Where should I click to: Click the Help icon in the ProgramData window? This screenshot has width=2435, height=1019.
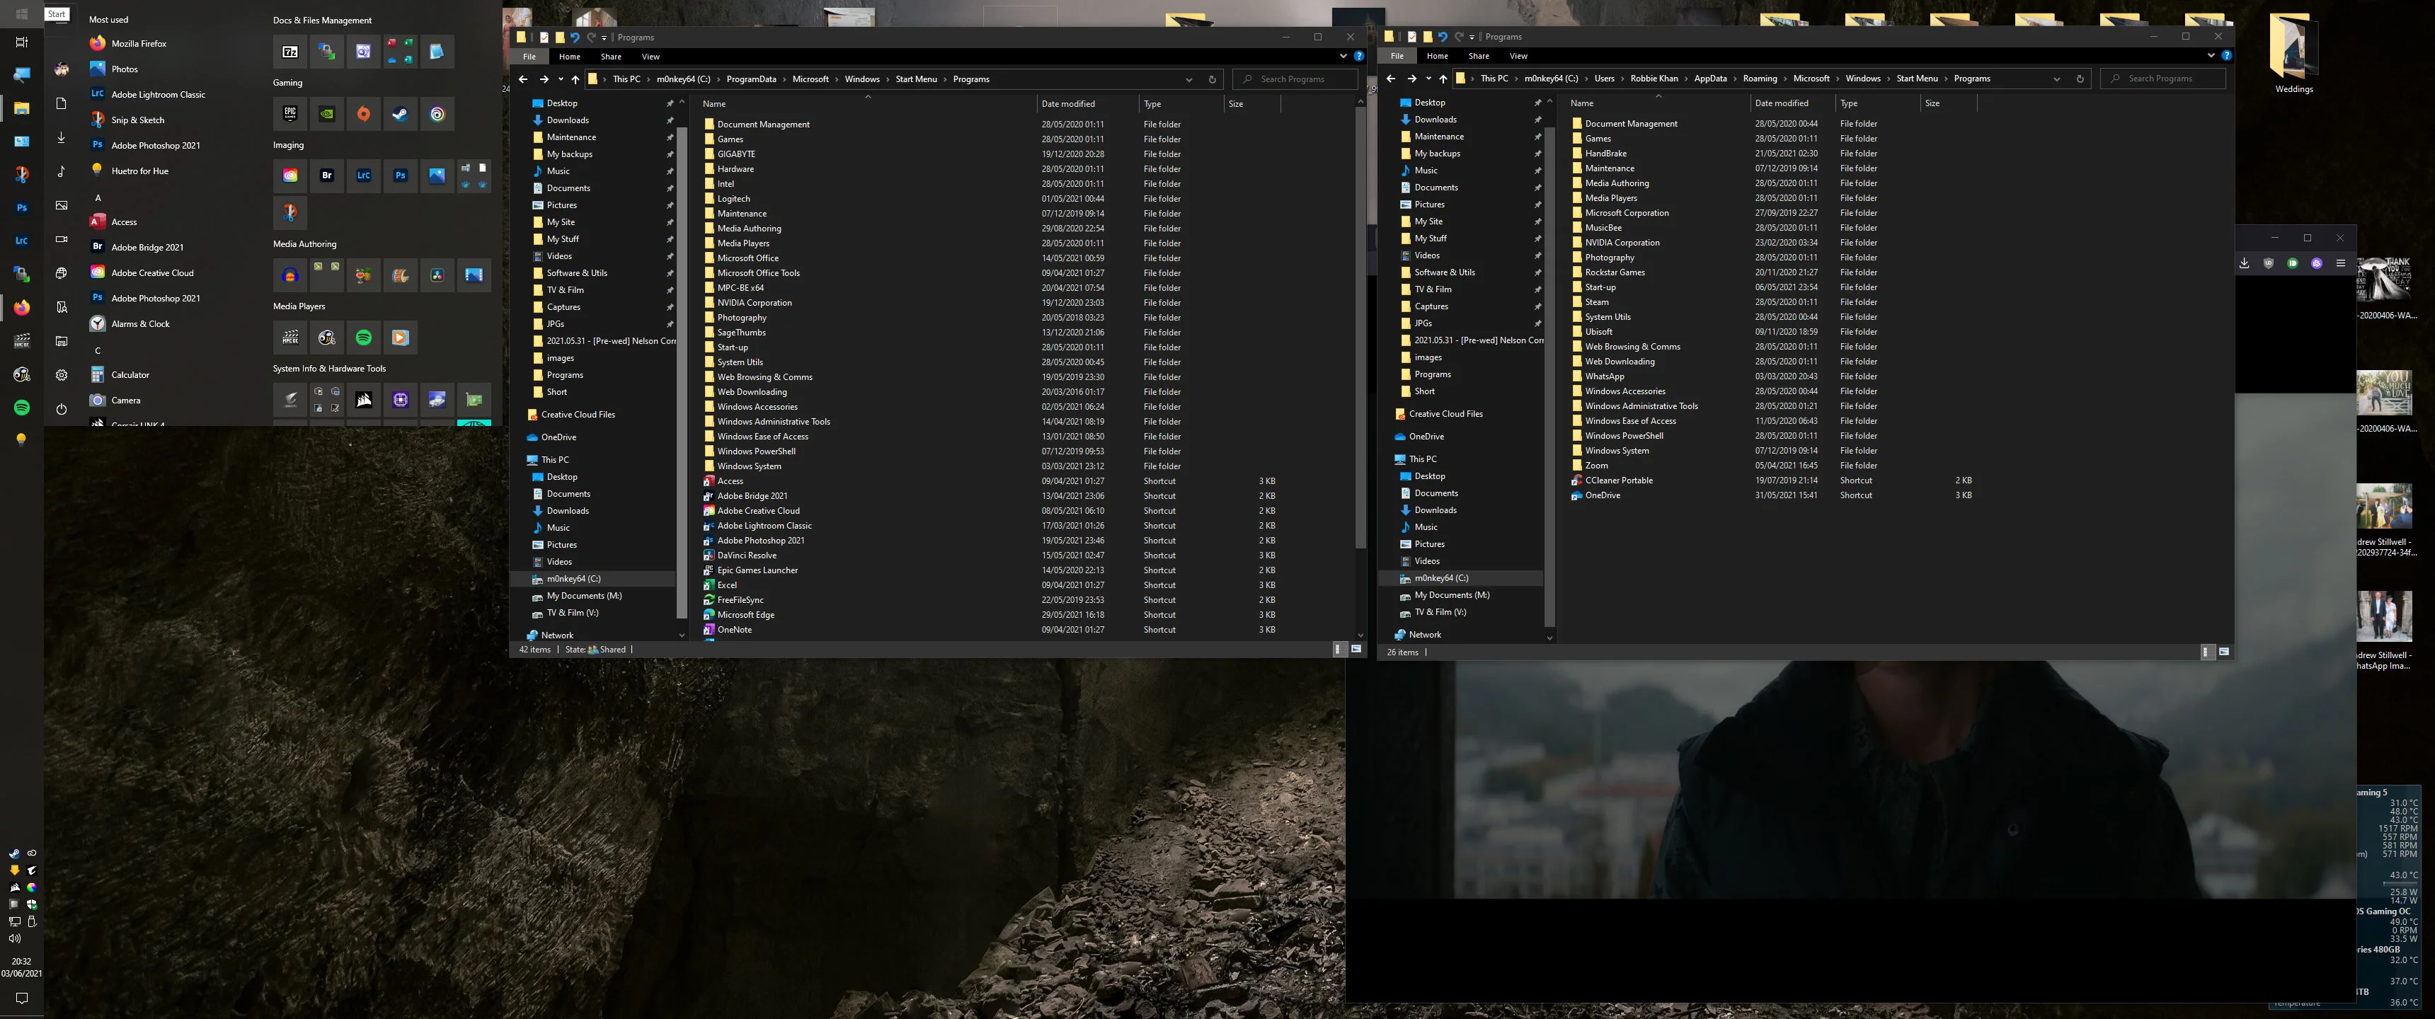[x=1358, y=57]
